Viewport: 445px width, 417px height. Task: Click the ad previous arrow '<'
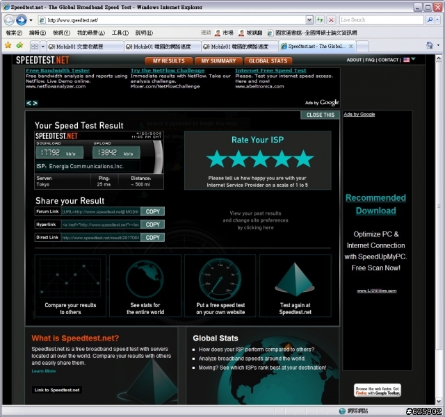(29, 103)
